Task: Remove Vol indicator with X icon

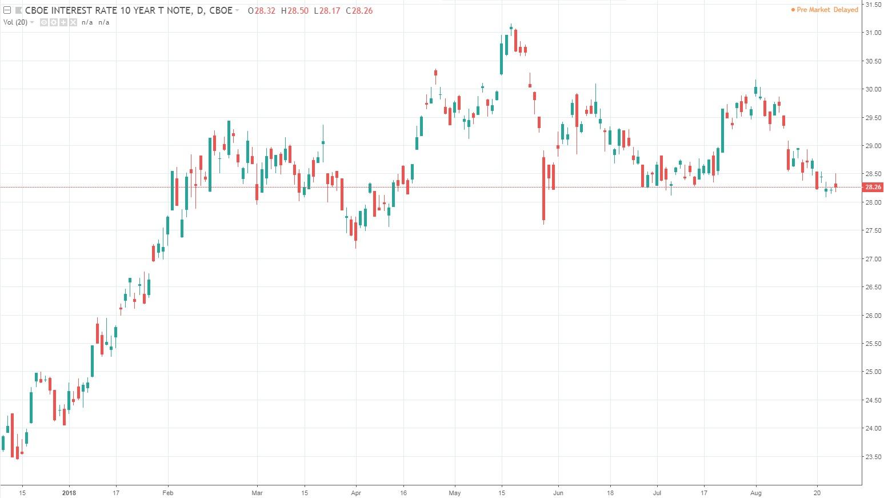Action: click(73, 22)
